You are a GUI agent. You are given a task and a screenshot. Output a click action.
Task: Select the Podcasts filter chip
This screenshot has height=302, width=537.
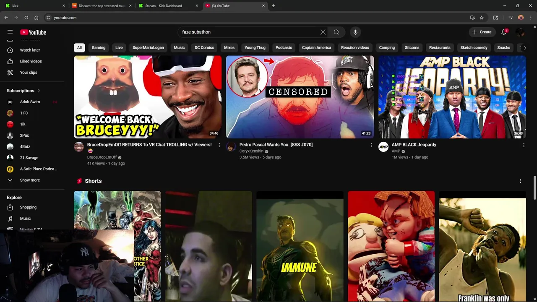(284, 47)
